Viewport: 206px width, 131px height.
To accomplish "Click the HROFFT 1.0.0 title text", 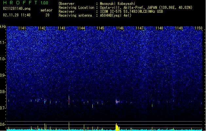I will point(26,3).
